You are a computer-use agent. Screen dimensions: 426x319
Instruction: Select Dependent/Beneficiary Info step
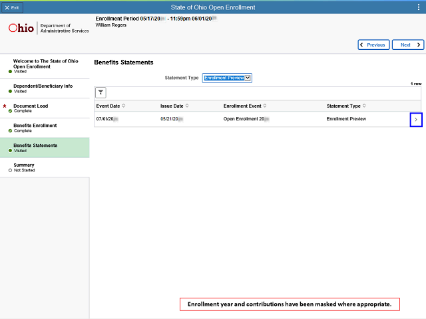pos(45,88)
